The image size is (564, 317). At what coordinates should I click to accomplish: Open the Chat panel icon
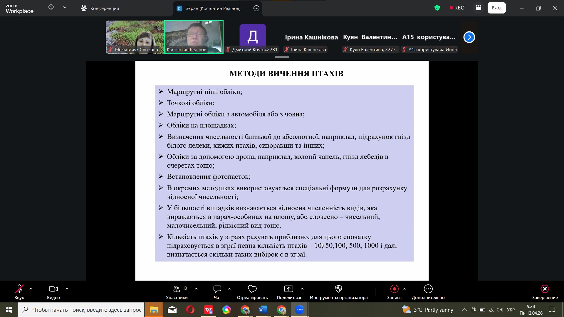[x=217, y=289]
